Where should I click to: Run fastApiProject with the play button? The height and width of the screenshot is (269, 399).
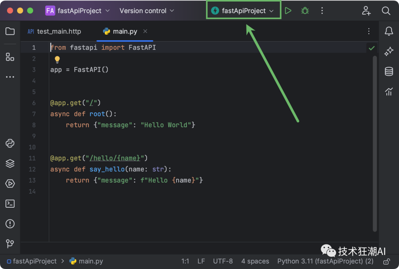coord(288,11)
